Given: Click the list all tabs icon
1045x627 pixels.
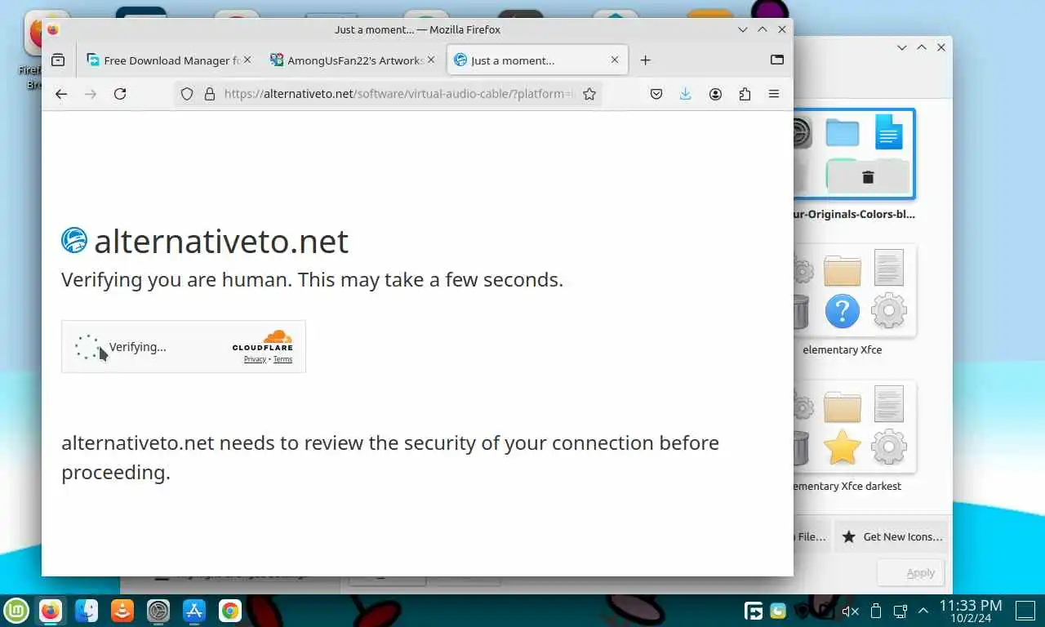Looking at the screenshot, I should coord(777,60).
